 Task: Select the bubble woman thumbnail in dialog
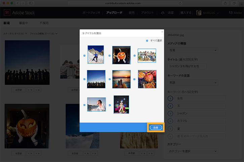121,104
